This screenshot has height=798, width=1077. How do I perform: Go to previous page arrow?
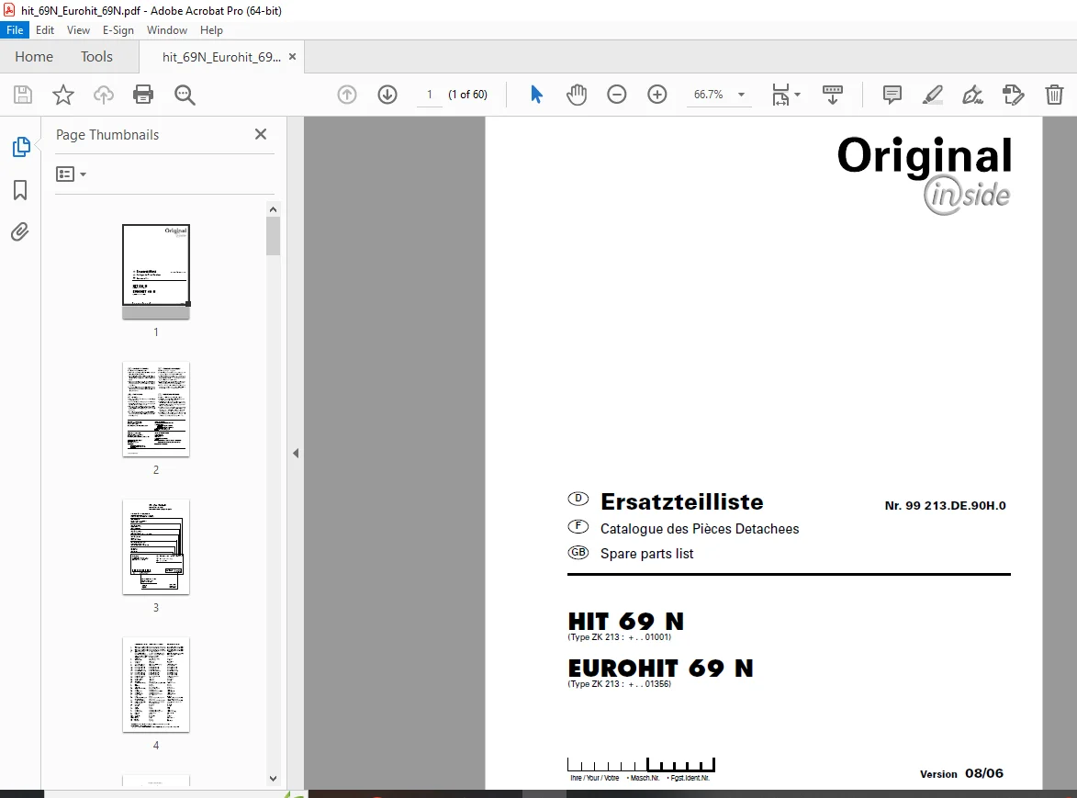coord(347,95)
